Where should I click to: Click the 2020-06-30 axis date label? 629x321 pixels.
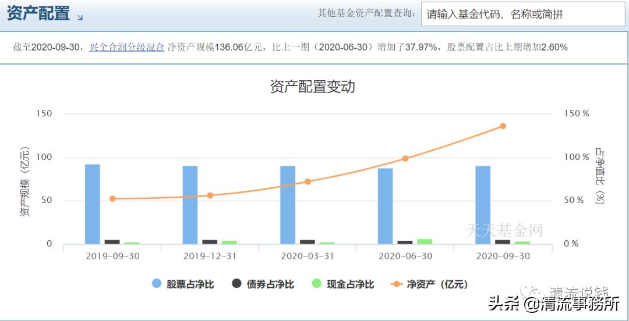(405, 256)
